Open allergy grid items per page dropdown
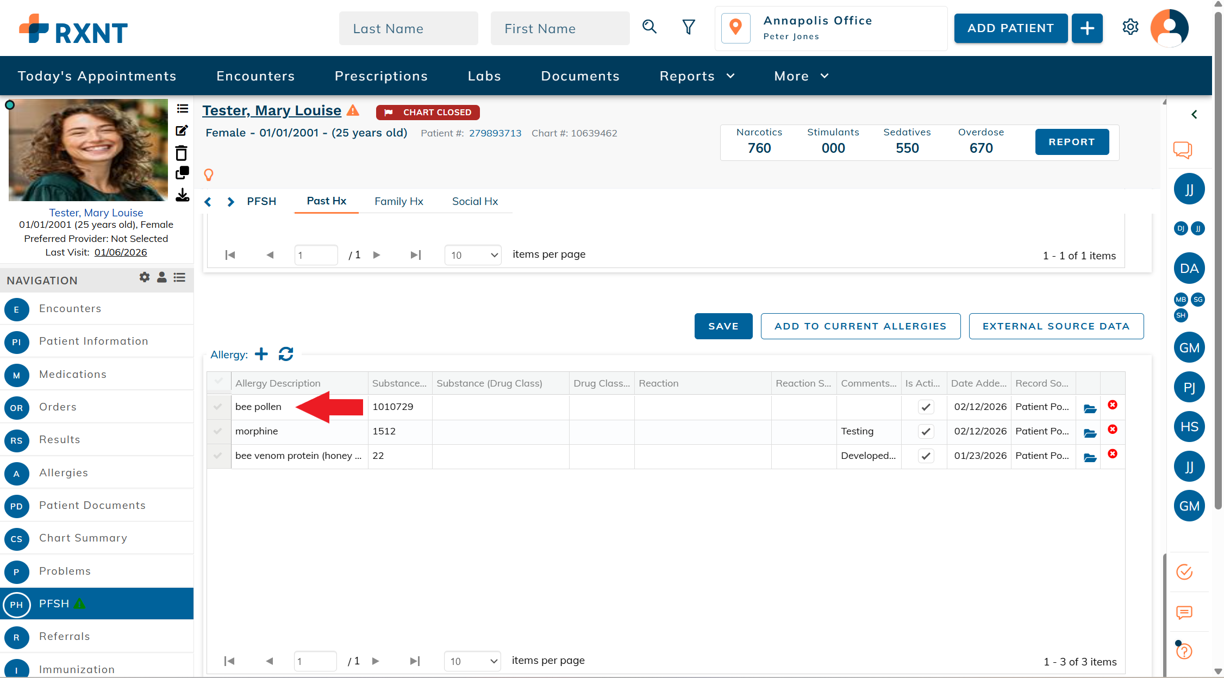This screenshot has width=1224, height=678. pos(472,661)
